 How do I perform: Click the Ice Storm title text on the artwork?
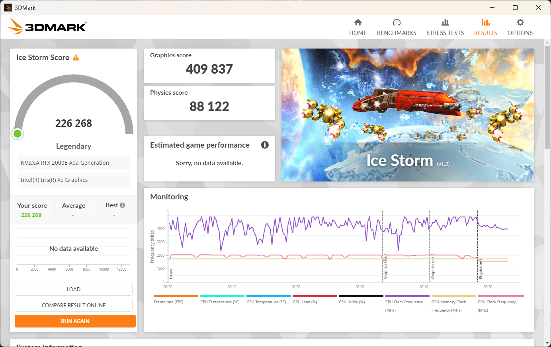coord(399,160)
